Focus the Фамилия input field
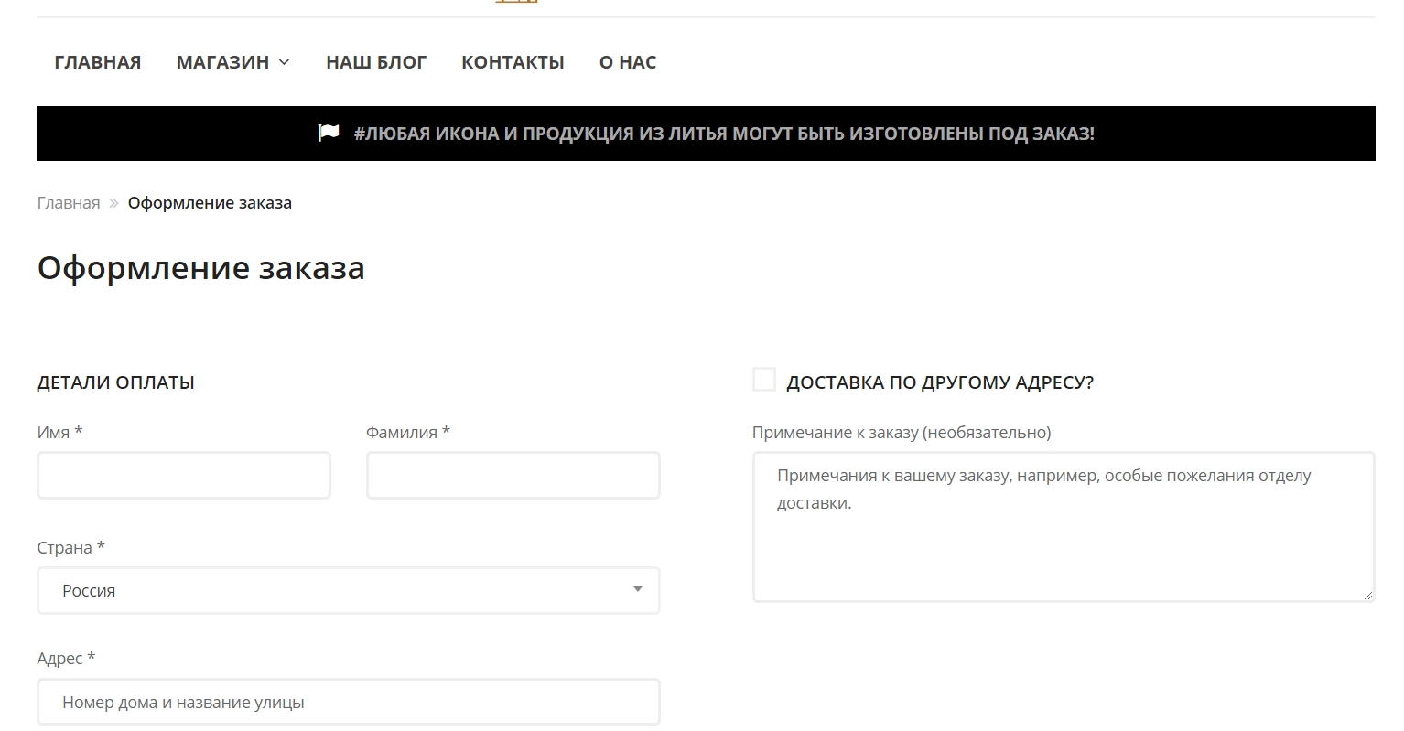Image resolution: width=1404 pixels, height=731 pixels. click(513, 475)
